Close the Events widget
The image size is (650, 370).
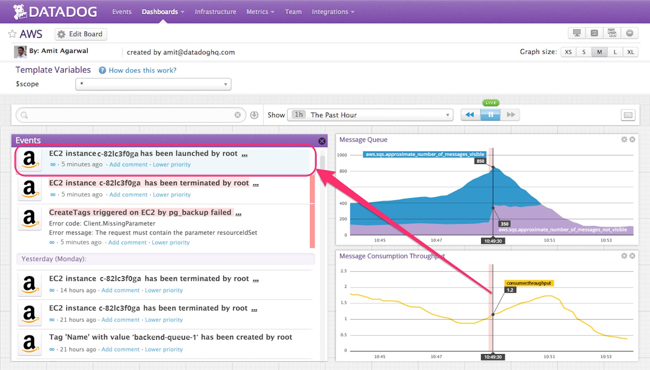(322, 141)
